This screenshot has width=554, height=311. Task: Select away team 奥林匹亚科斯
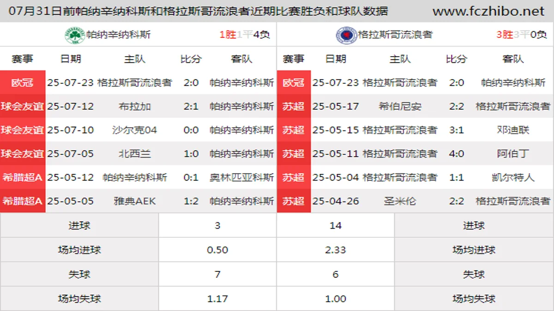(x=241, y=177)
